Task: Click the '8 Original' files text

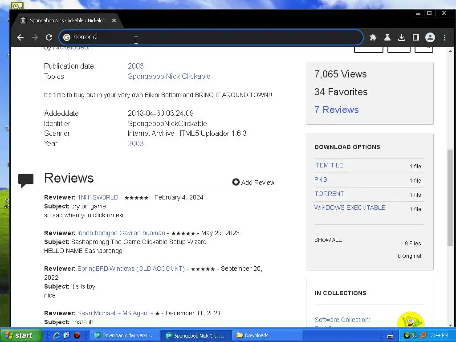Action: (409, 256)
